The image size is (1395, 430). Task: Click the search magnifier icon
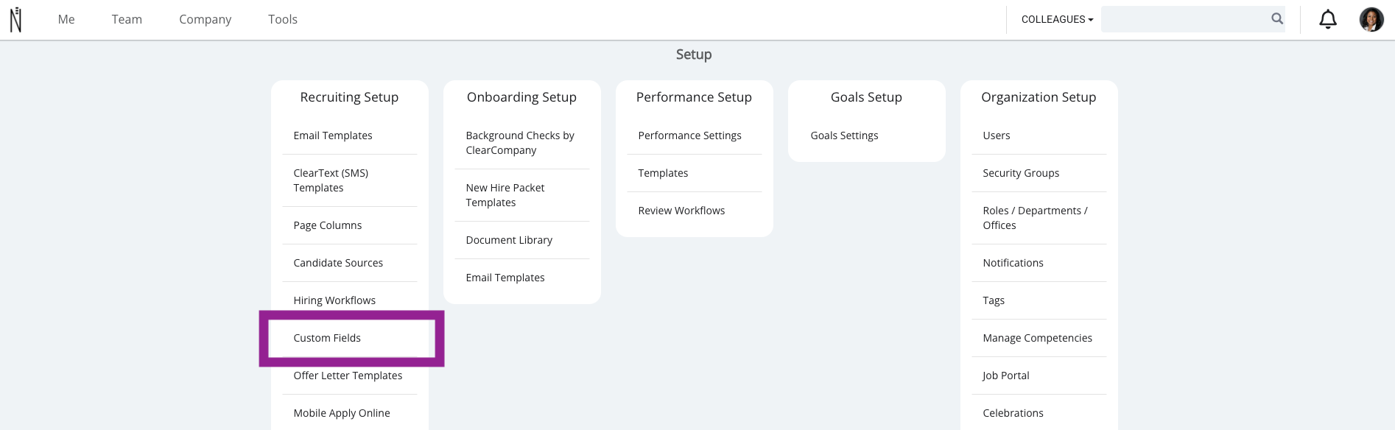click(x=1277, y=19)
